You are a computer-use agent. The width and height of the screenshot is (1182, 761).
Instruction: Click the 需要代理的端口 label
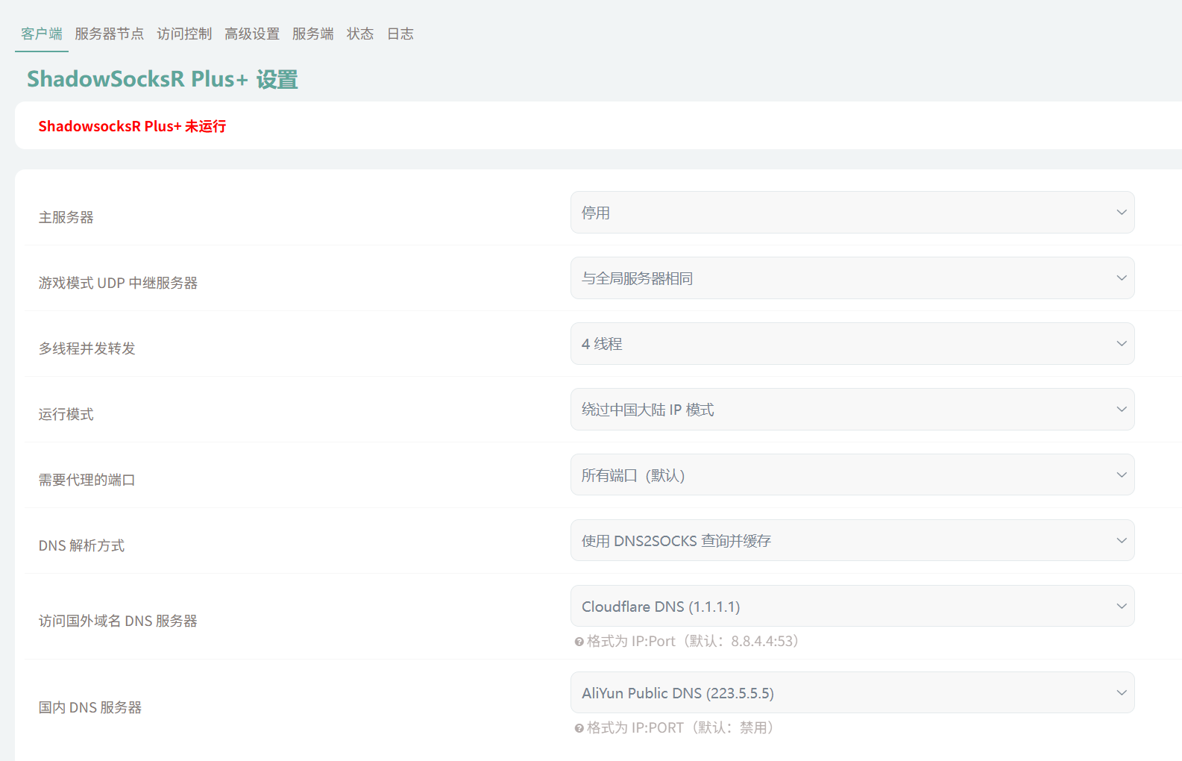87,480
